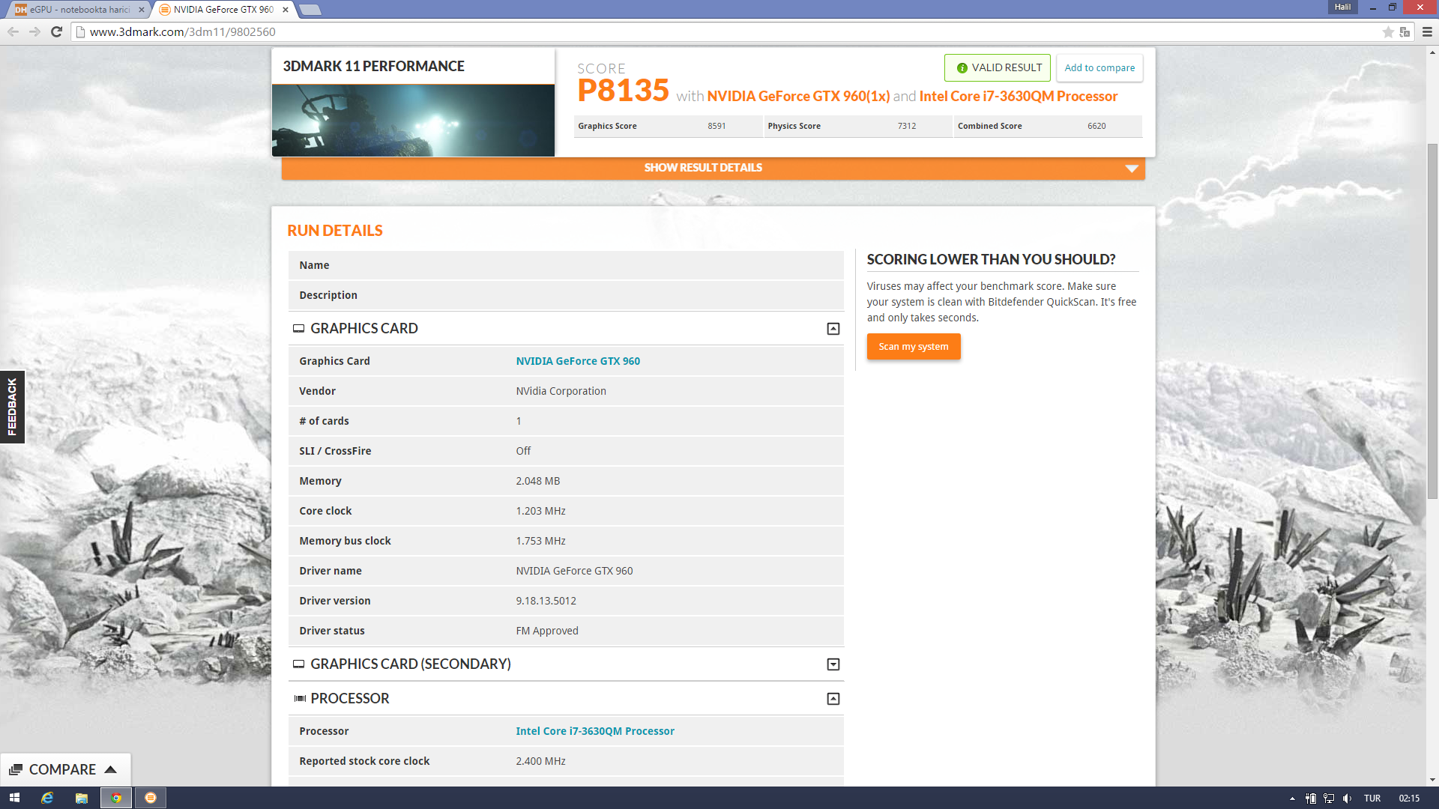Collapse the PROCESSOR section toggle

click(833, 699)
